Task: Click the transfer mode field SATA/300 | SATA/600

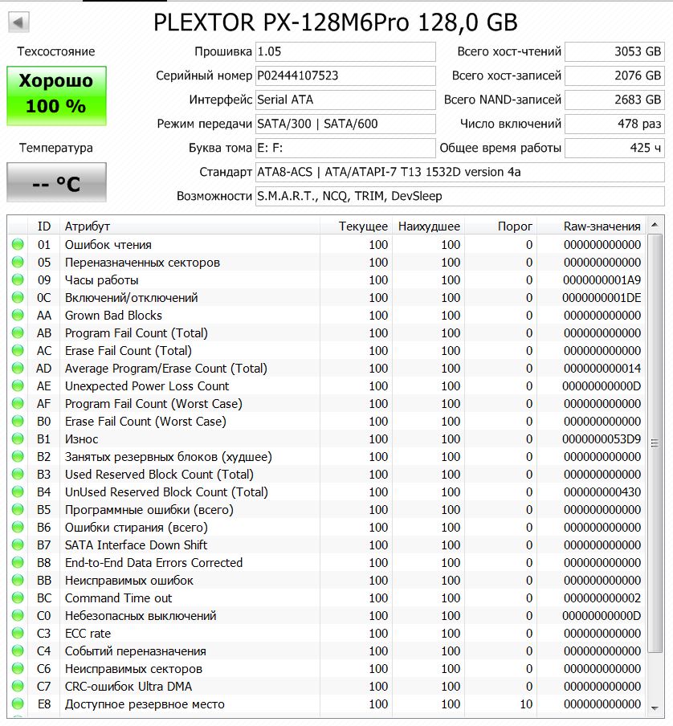Action: coord(345,124)
